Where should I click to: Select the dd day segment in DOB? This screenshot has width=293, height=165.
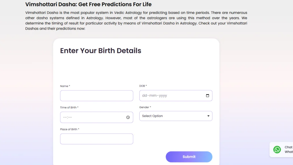point(144,96)
